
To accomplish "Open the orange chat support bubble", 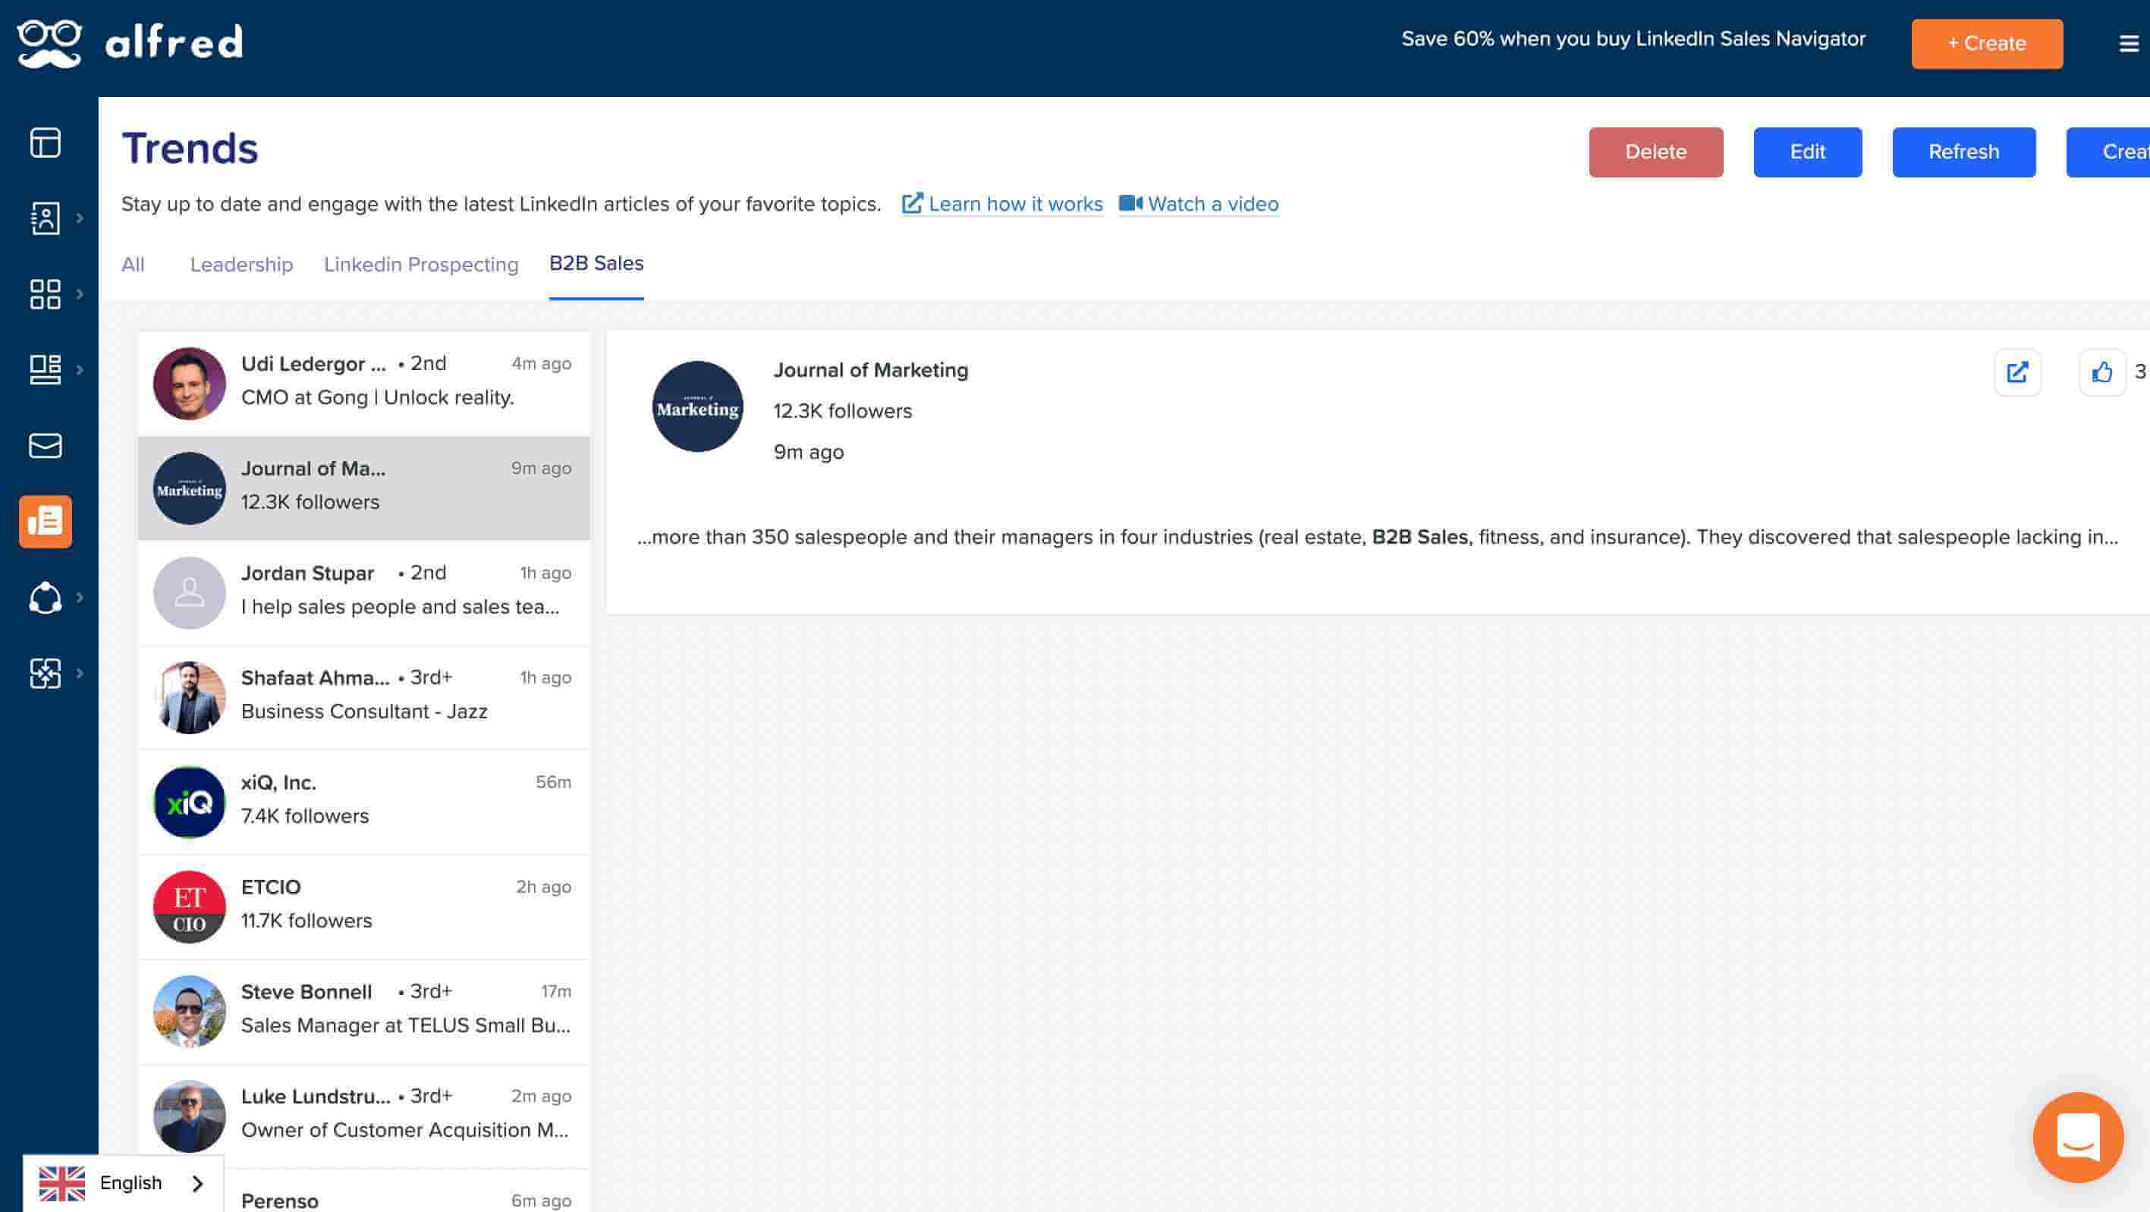I will [2077, 1137].
